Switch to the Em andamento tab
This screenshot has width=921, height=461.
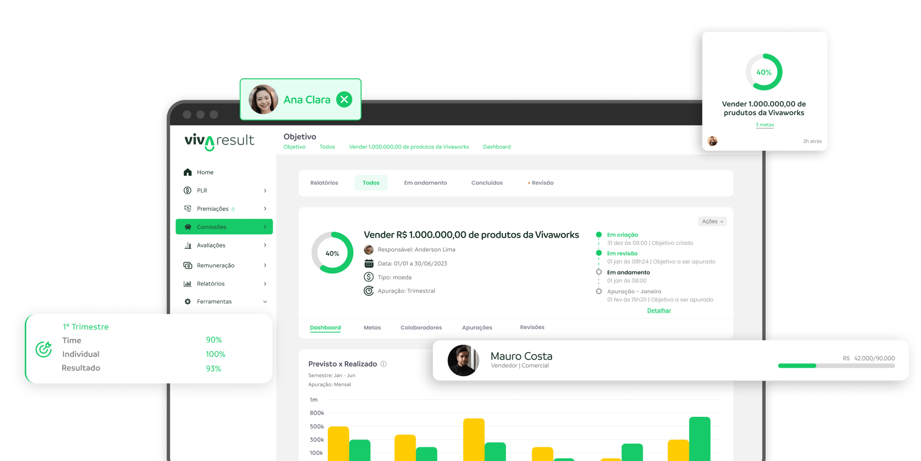[425, 183]
